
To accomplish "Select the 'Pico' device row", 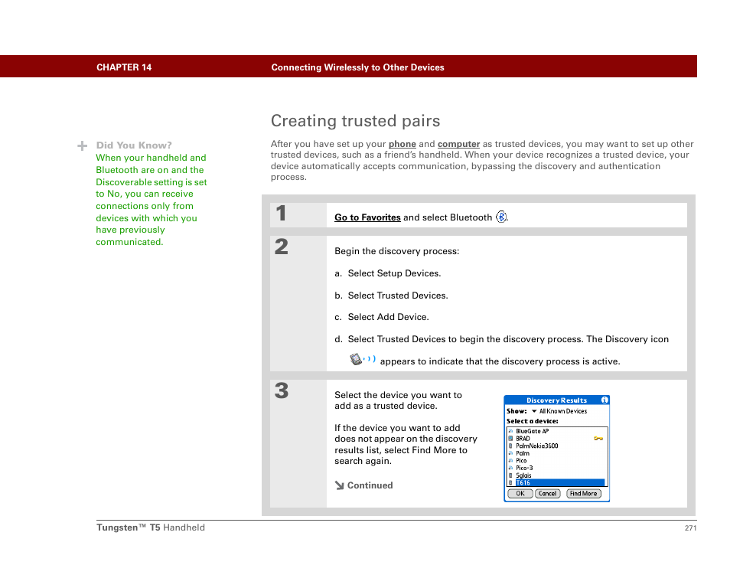I will tap(556, 461).
